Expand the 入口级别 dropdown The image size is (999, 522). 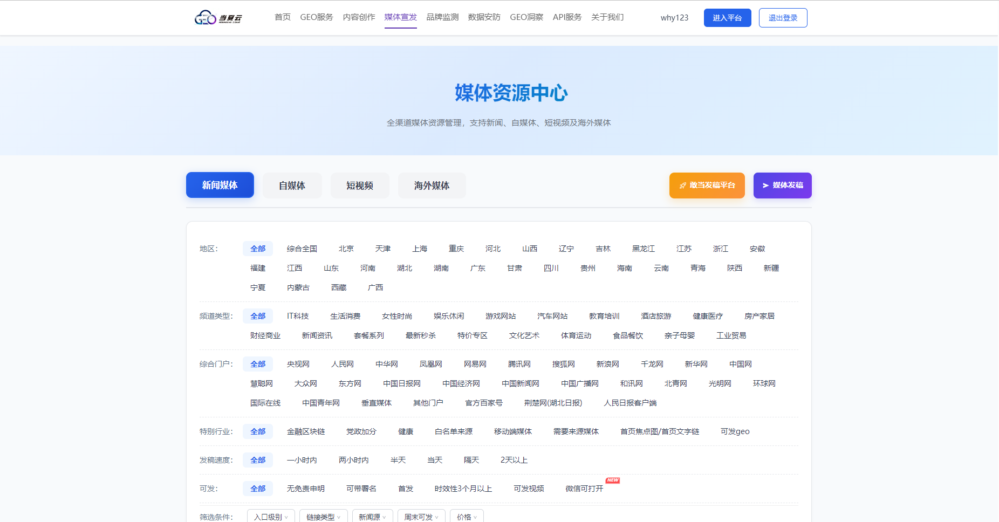(271, 517)
